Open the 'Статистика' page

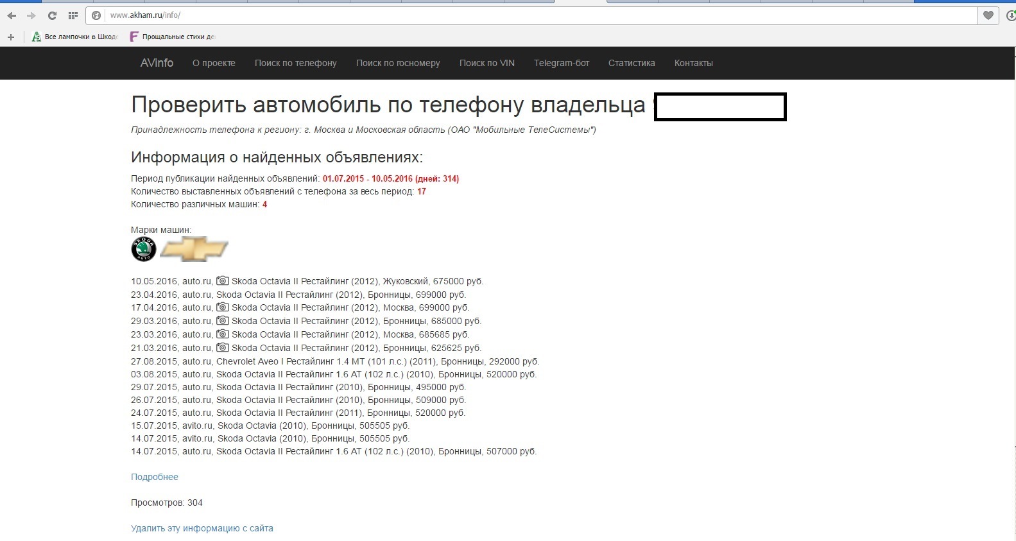pyautogui.click(x=632, y=63)
